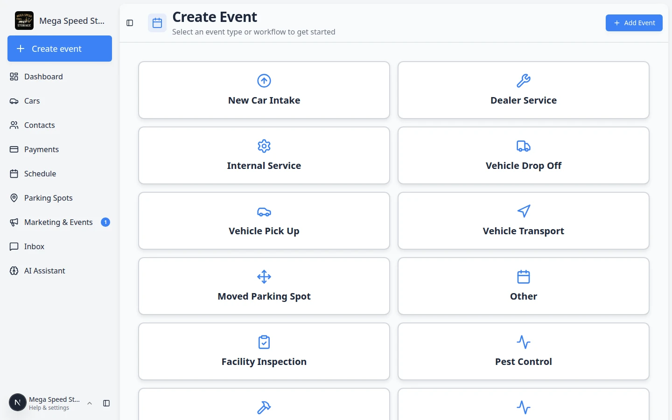
Task: Open the Cars page
Action: point(60,101)
